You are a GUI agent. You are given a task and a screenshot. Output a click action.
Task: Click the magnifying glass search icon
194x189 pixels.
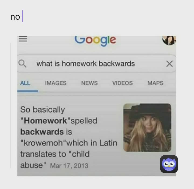click(22, 64)
